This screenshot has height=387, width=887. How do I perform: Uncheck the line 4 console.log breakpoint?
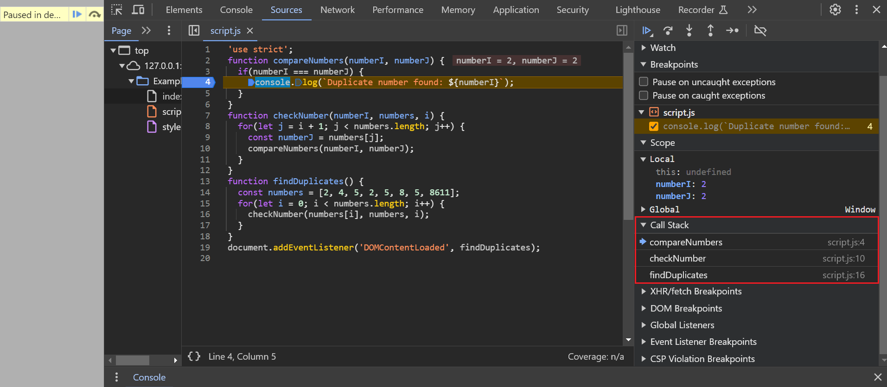tap(654, 126)
